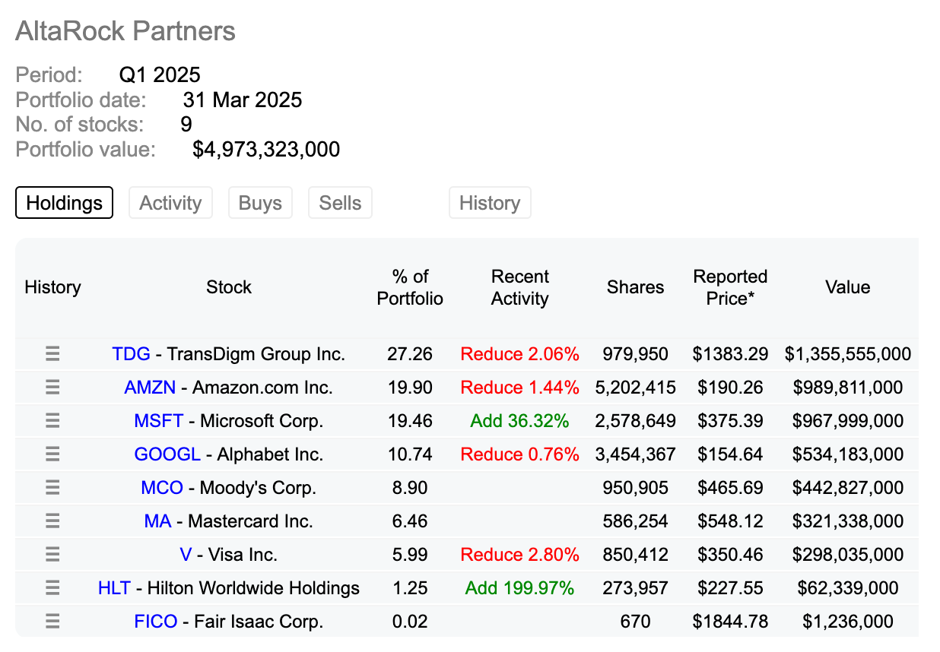Click the AltaRock Partners heading

click(x=125, y=31)
